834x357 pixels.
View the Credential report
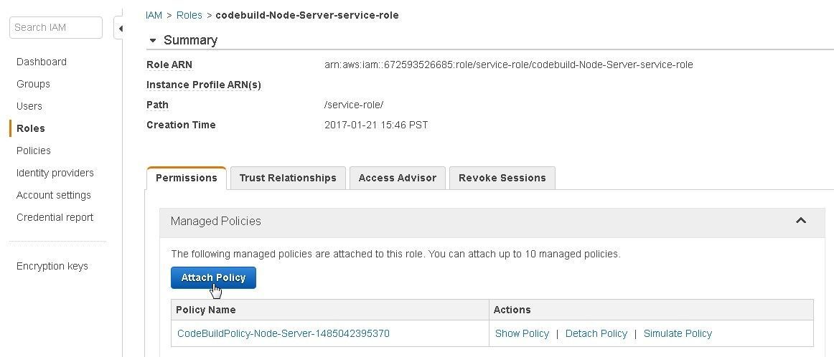[x=55, y=218]
